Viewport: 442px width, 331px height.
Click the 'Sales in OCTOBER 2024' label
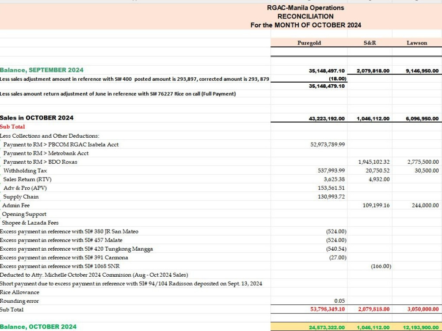coord(37,118)
